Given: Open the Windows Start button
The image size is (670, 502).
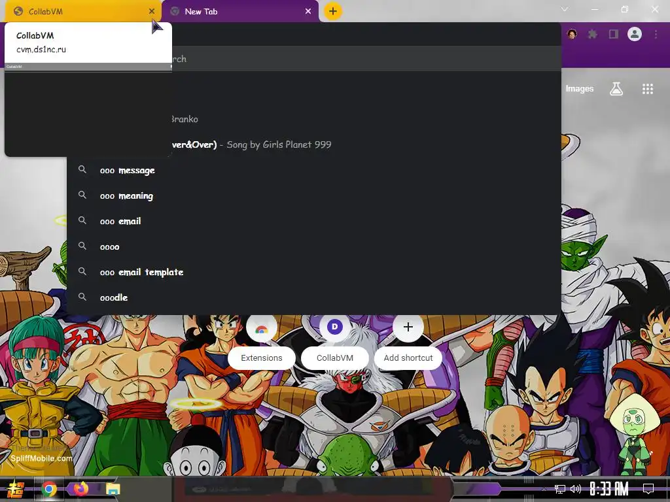Looking at the screenshot, I should [16, 489].
